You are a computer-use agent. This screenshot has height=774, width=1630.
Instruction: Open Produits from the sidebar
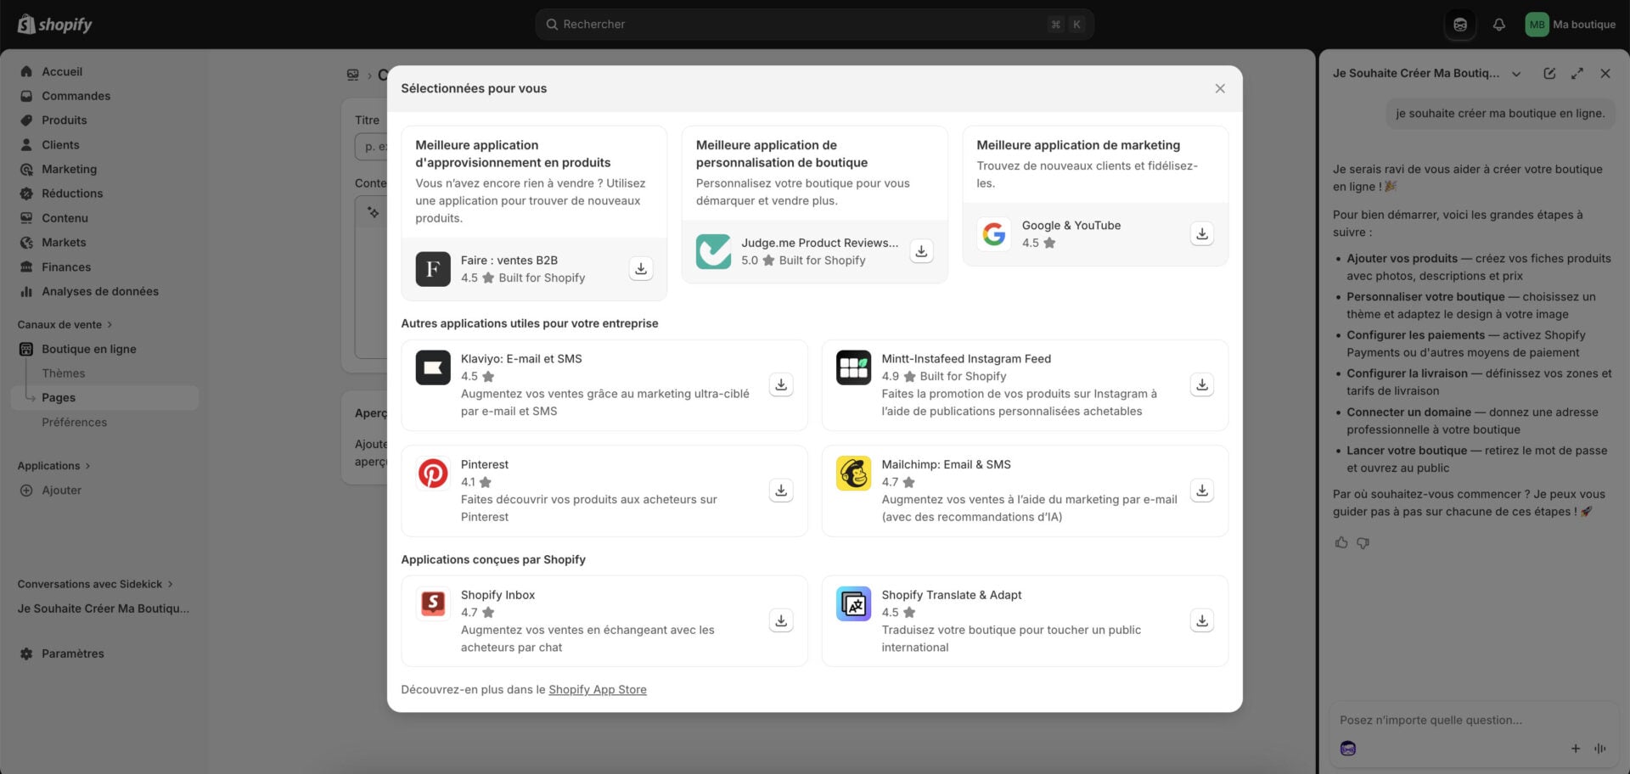[64, 120]
